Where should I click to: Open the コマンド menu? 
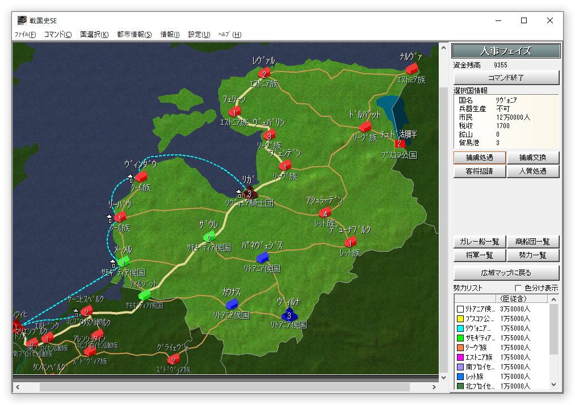(x=58, y=35)
